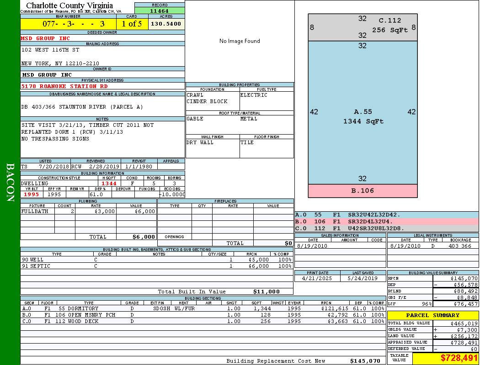Click the blue A.55 1344 SqFt sketch area
This screenshot has height=365, width=480.
(363, 113)
